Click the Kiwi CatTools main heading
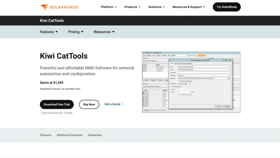The image size is (280, 158). (64, 56)
